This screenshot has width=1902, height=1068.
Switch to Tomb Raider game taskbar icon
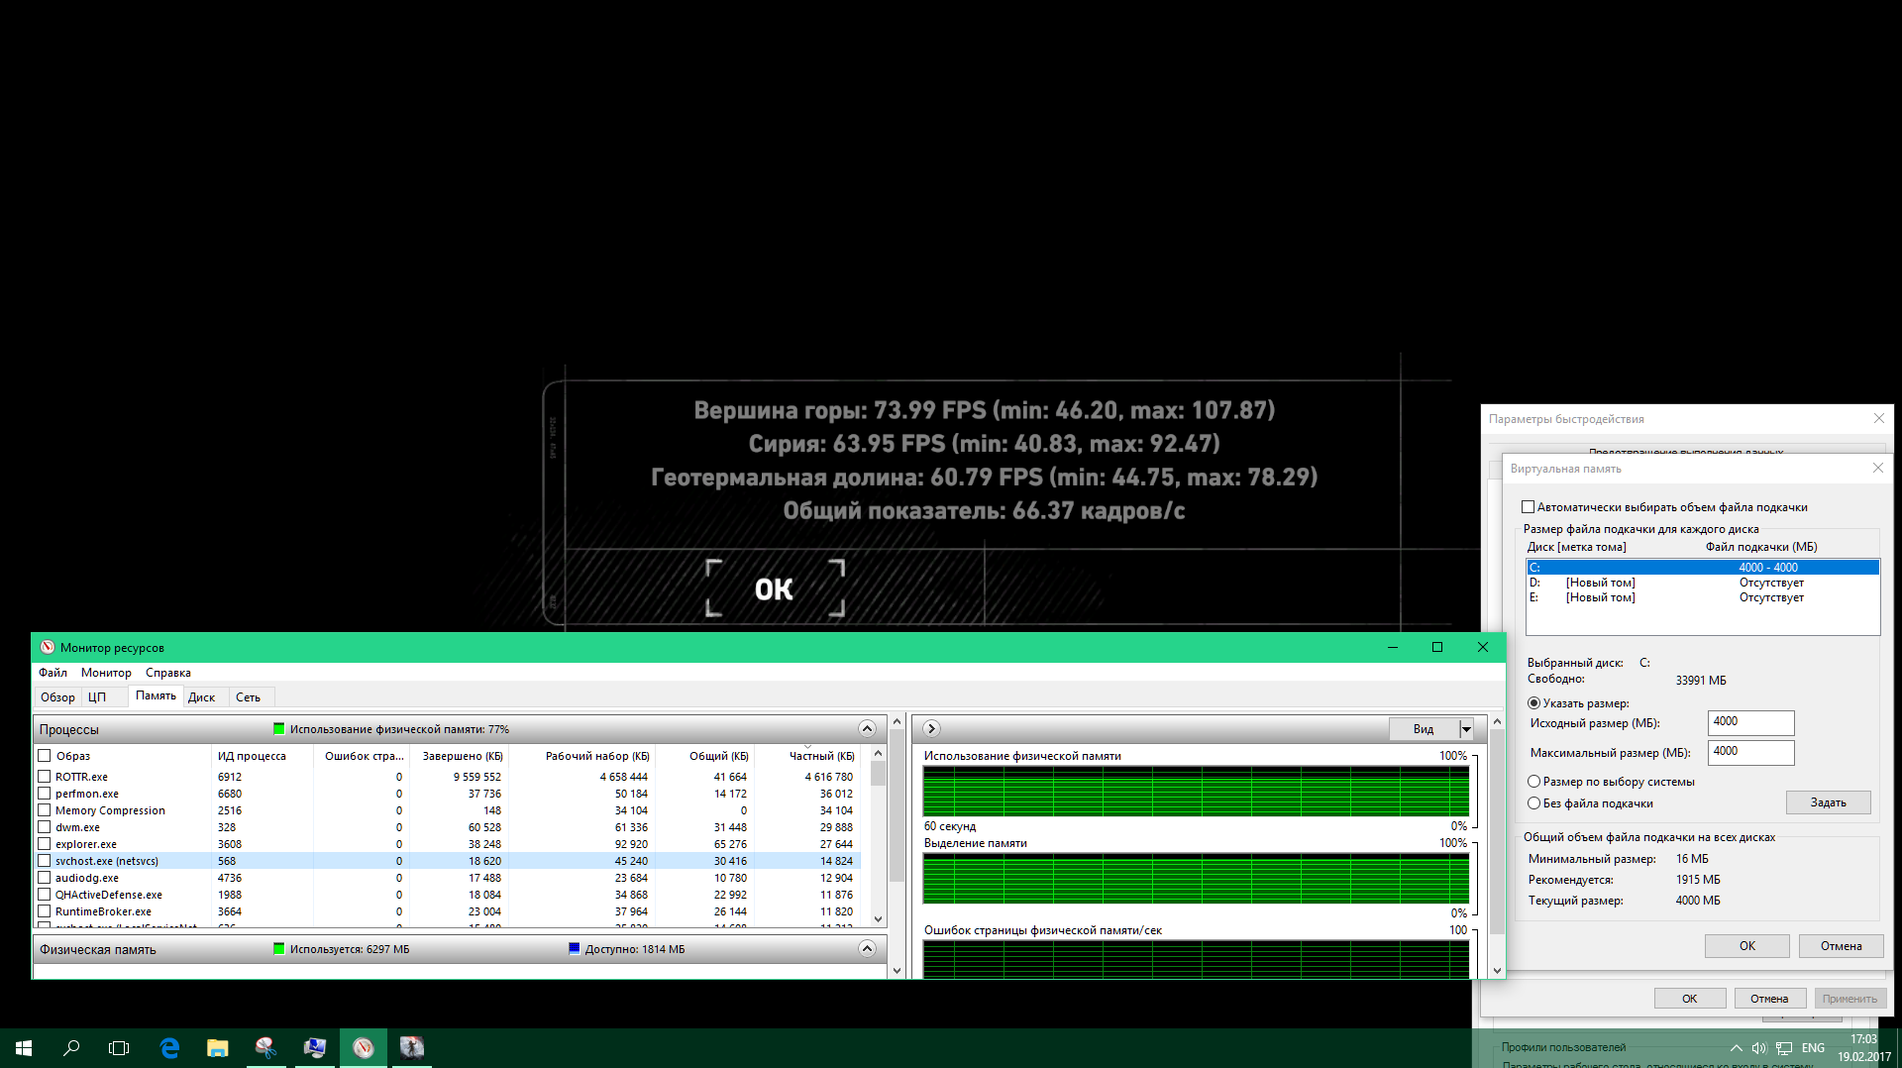pyautogui.click(x=412, y=1048)
